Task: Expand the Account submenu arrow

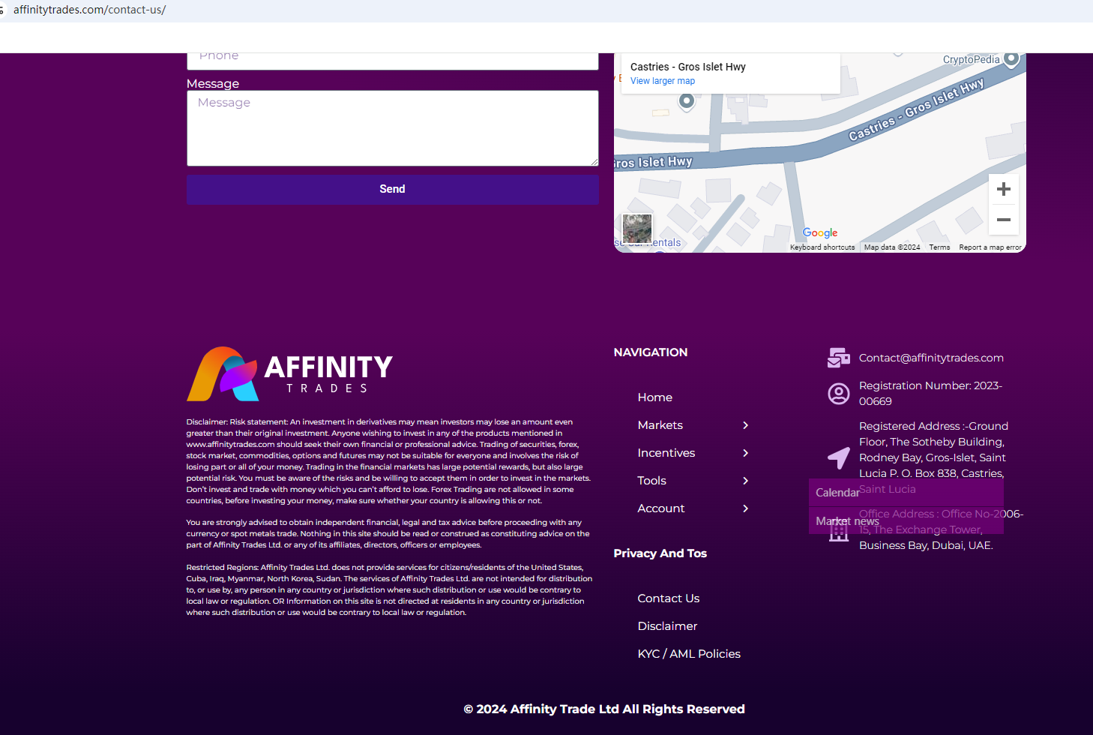Action: (745, 508)
